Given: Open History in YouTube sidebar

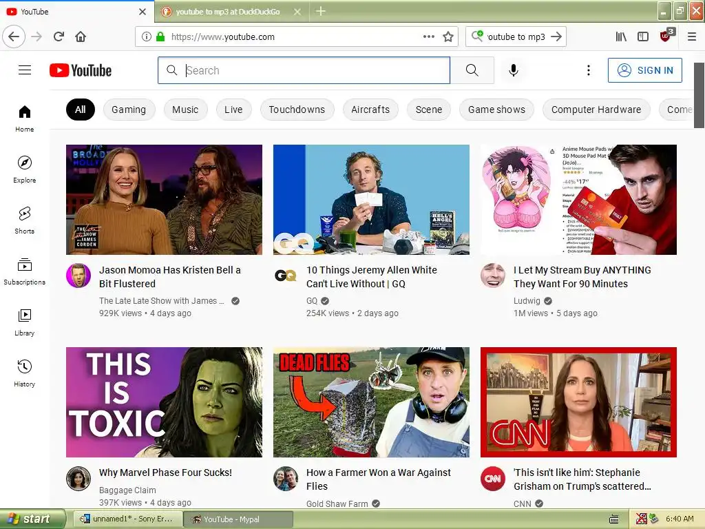Looking at the screenshot, I should [25, 373].
